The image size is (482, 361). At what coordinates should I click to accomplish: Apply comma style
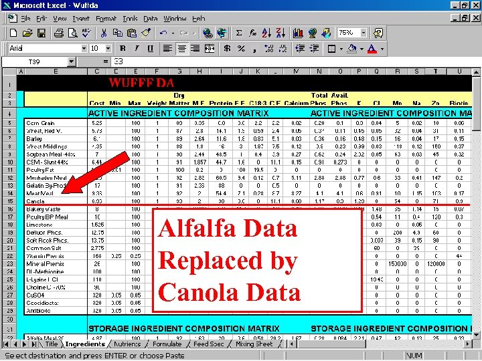point(255,49)
